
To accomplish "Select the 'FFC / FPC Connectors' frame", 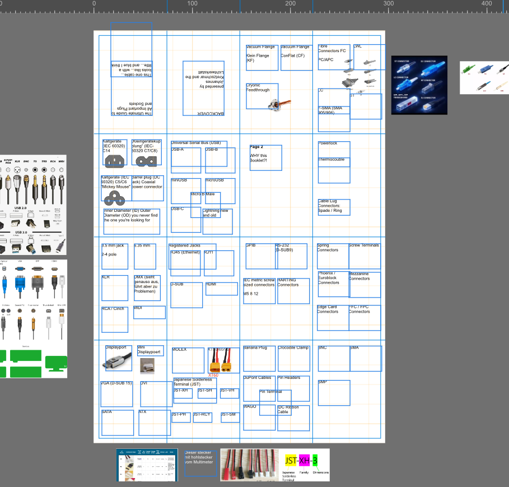I will pos(365,318).
